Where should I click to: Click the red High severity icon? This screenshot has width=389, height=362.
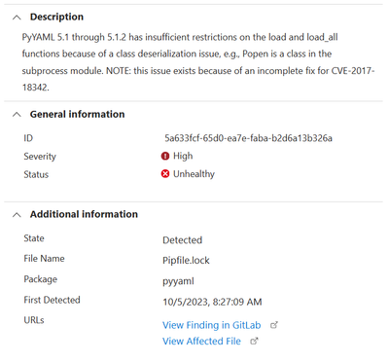coord(165,157)
